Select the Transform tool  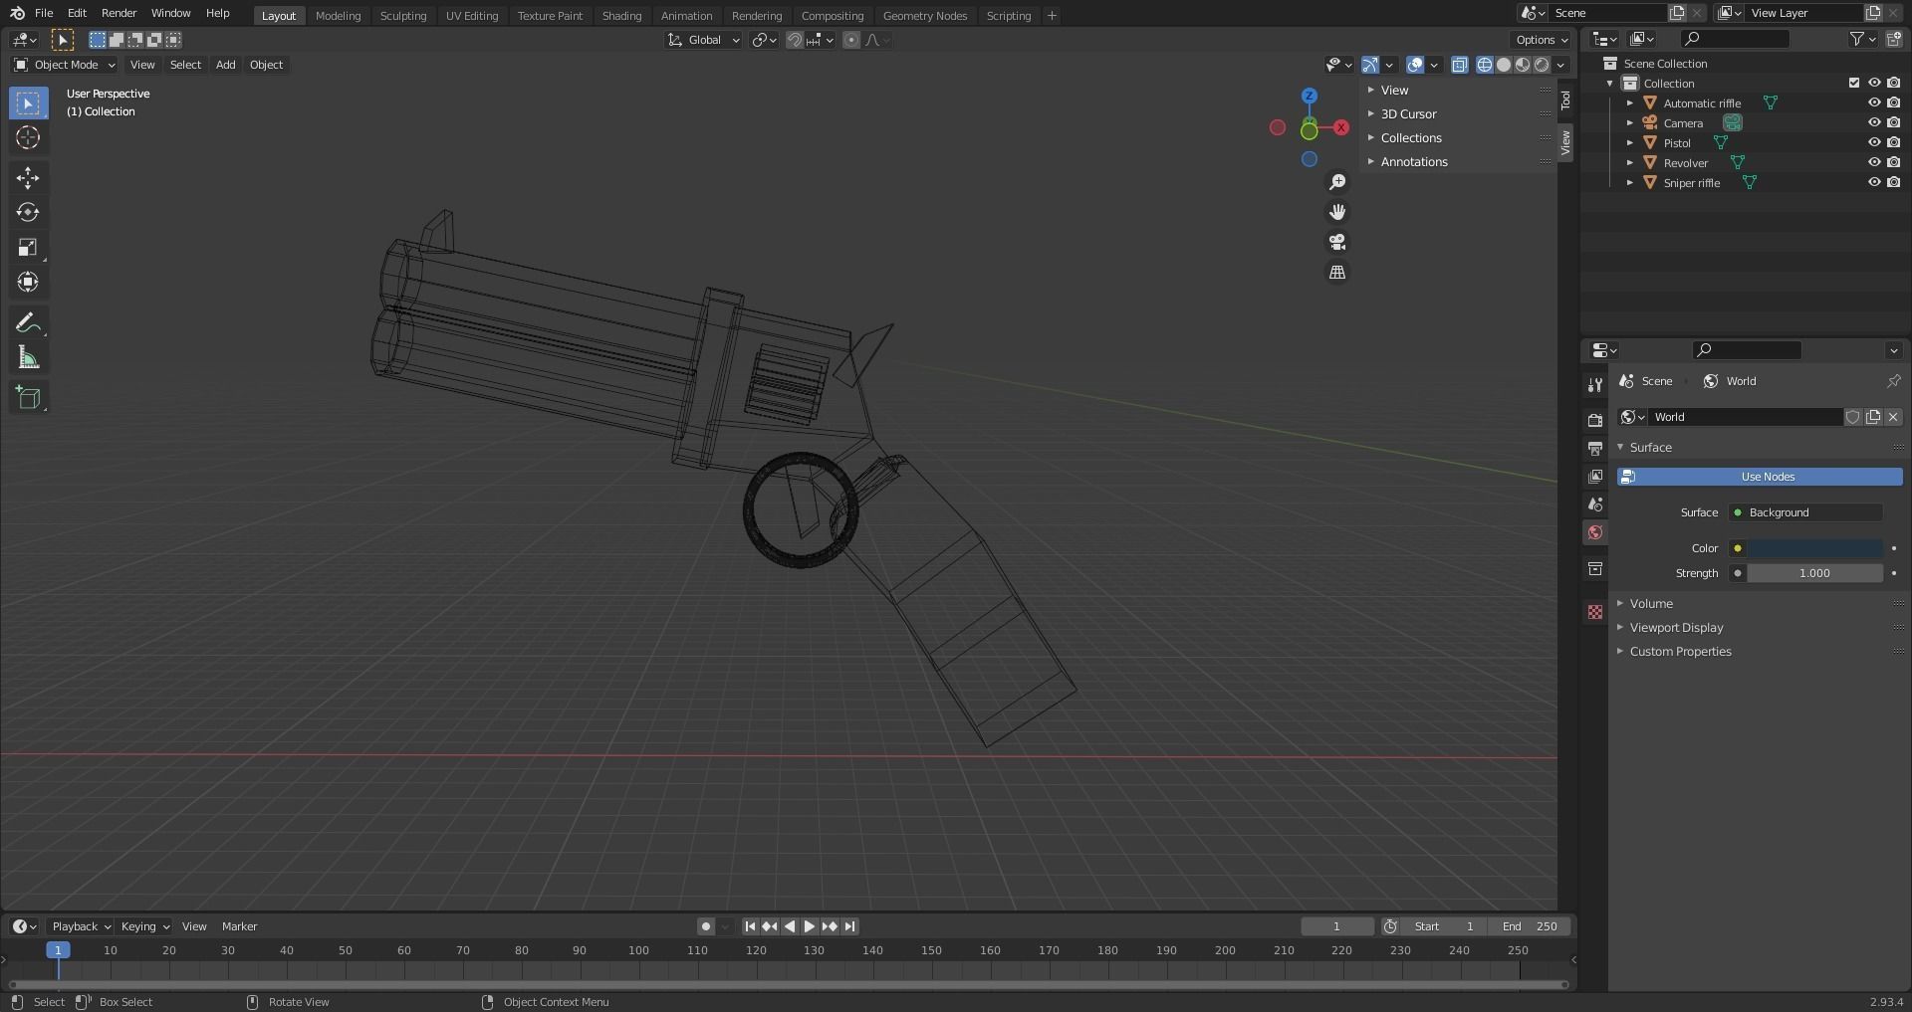click(28, 282)
